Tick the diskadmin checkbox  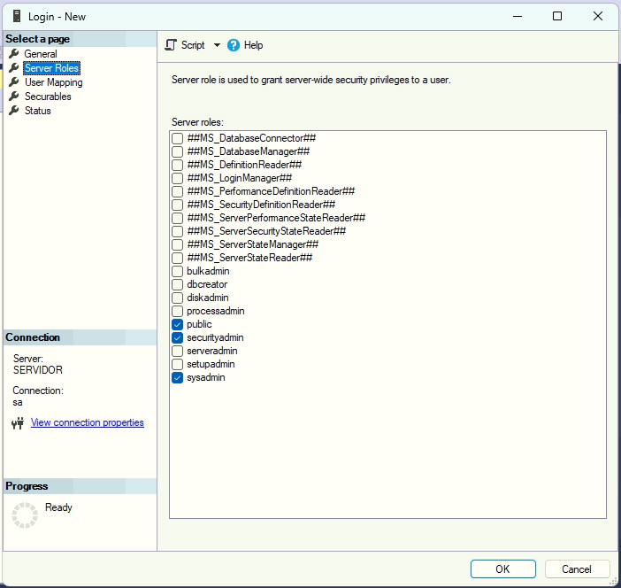coord(177,298)
